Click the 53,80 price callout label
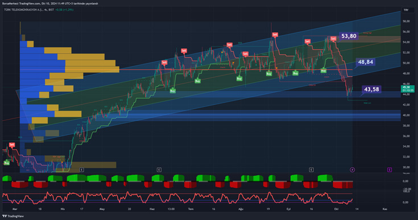Viewport: 418px width, 220px height. pyautogui.click(x=349, y=36)
